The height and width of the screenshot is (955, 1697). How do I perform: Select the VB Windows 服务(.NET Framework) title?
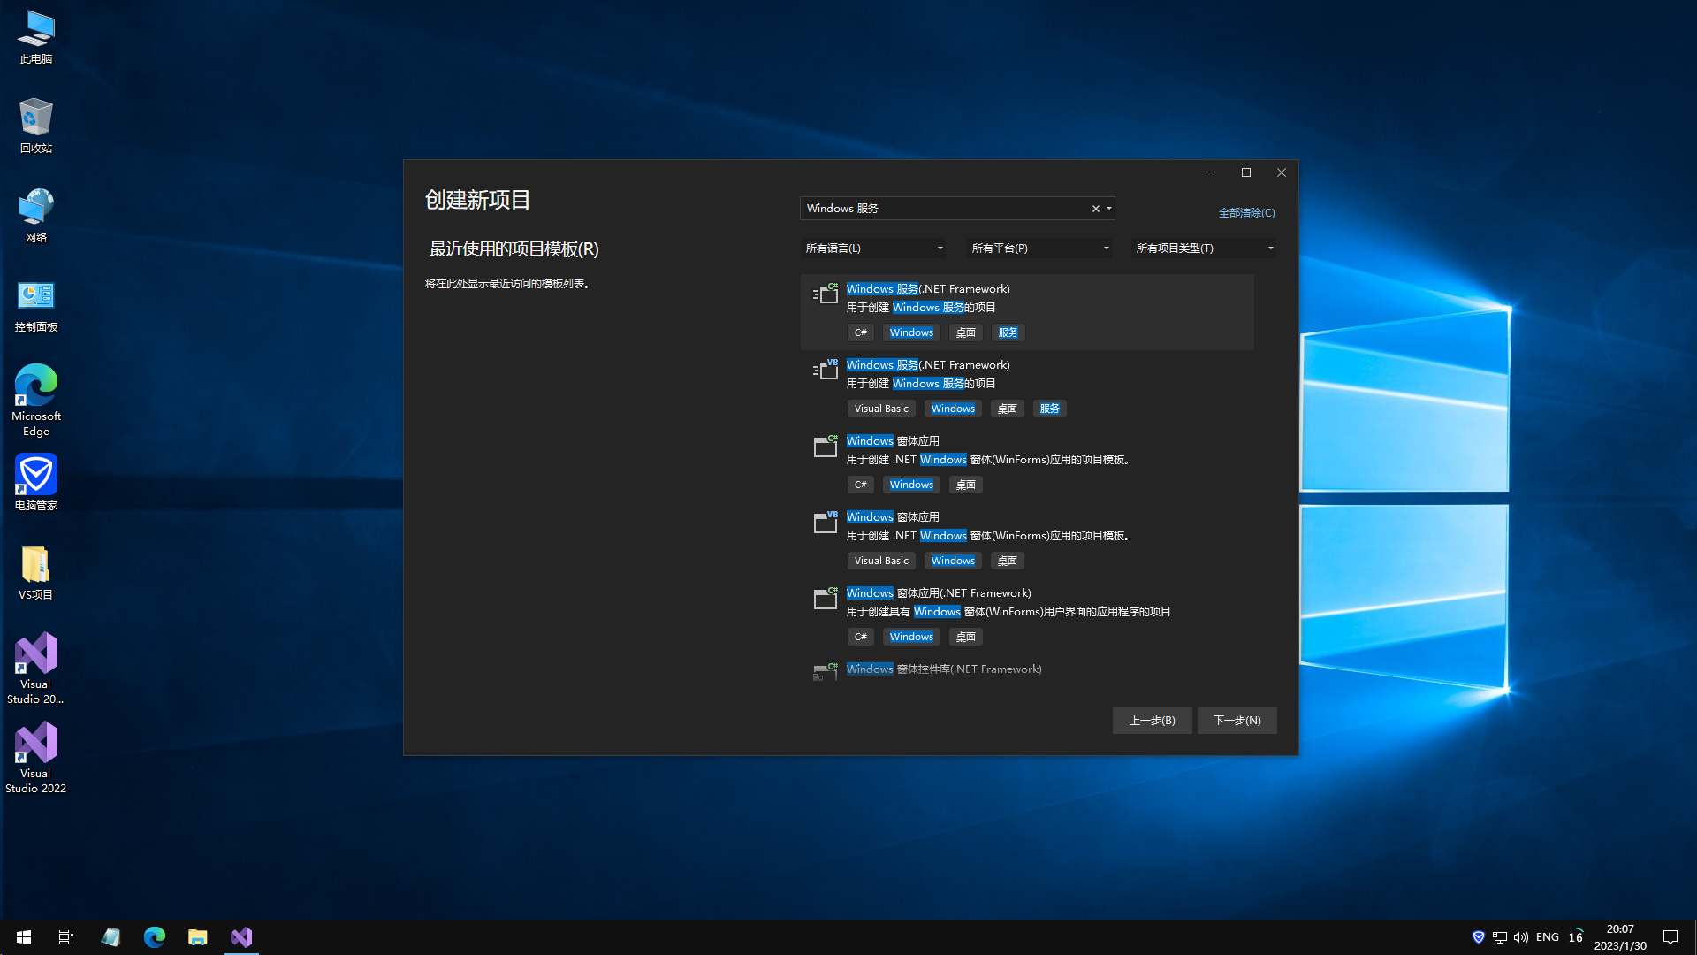coord(928,365)
